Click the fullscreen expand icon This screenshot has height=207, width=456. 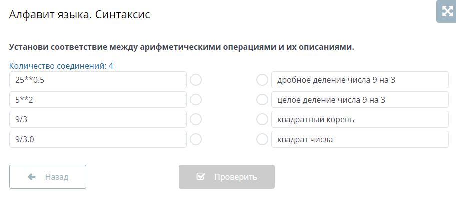(x=446, y=12)
